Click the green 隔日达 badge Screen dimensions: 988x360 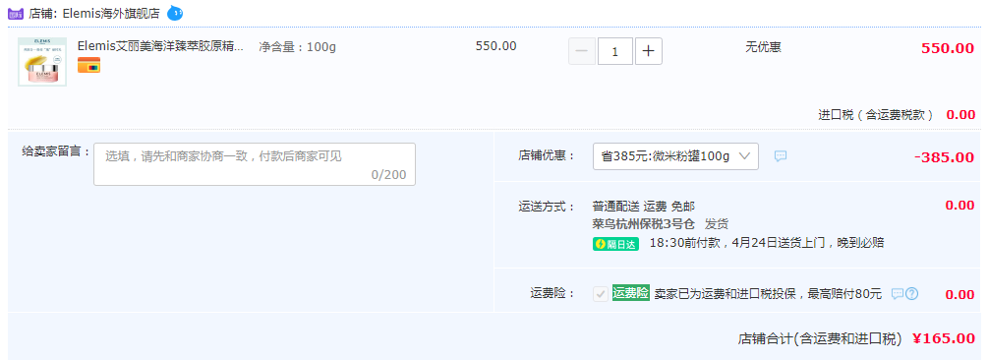tap(615, 244)
